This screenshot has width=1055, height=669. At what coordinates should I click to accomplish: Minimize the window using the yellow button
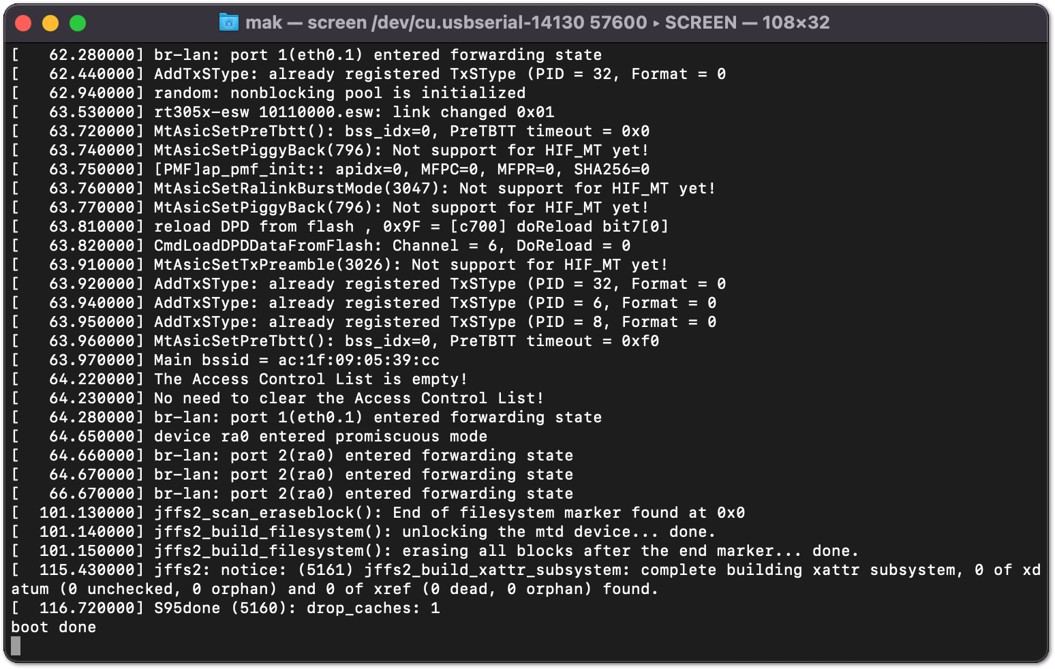(50, 23)
